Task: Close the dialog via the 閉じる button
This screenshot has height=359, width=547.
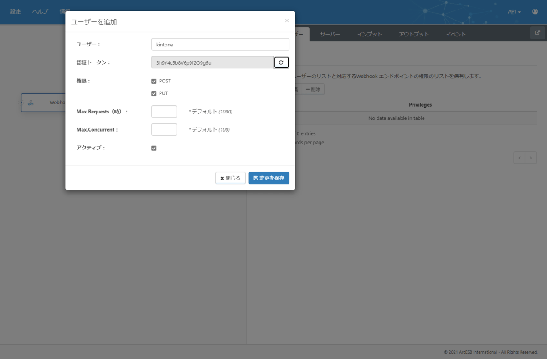Action: pyautogui.click(x=230, y=178)
